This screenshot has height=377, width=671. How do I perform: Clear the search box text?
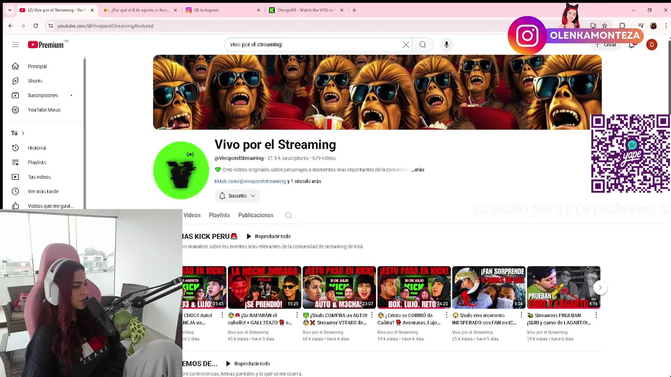[x=406, y=45]
